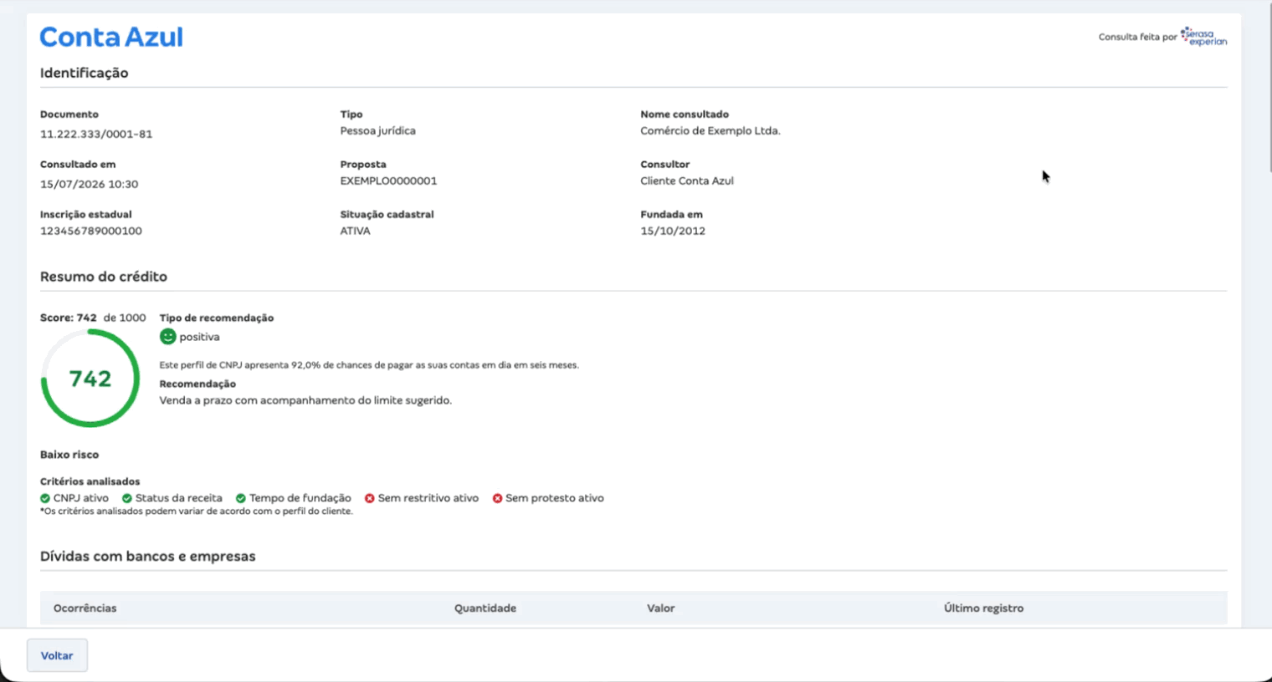Screen dimensions: 1272x682
Task: Click the Quantidade column header
Action: (x=485, y=608)
